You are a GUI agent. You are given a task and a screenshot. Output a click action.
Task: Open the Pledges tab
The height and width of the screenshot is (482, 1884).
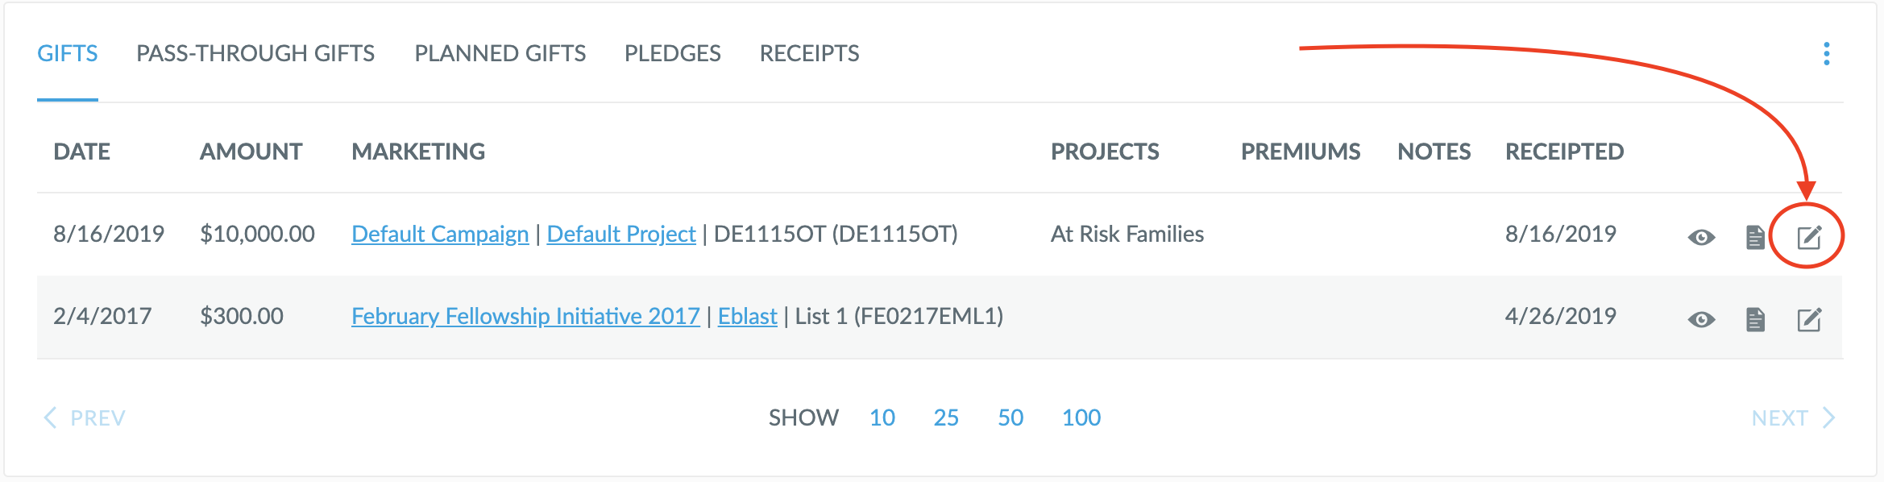click(x=672, y=53)
